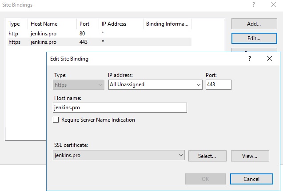283x192 pixels.
Task: Click the Edit... button in Site Bindings
Action: tap(253, 38)
